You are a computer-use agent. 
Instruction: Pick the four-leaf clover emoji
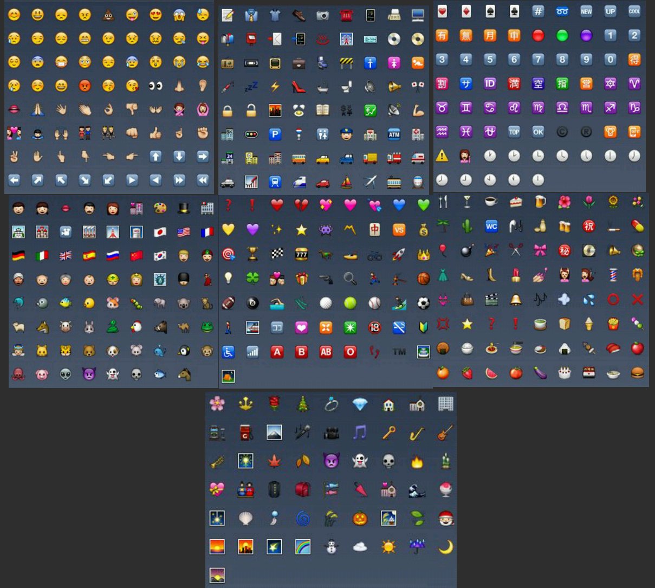click(252, 279)
